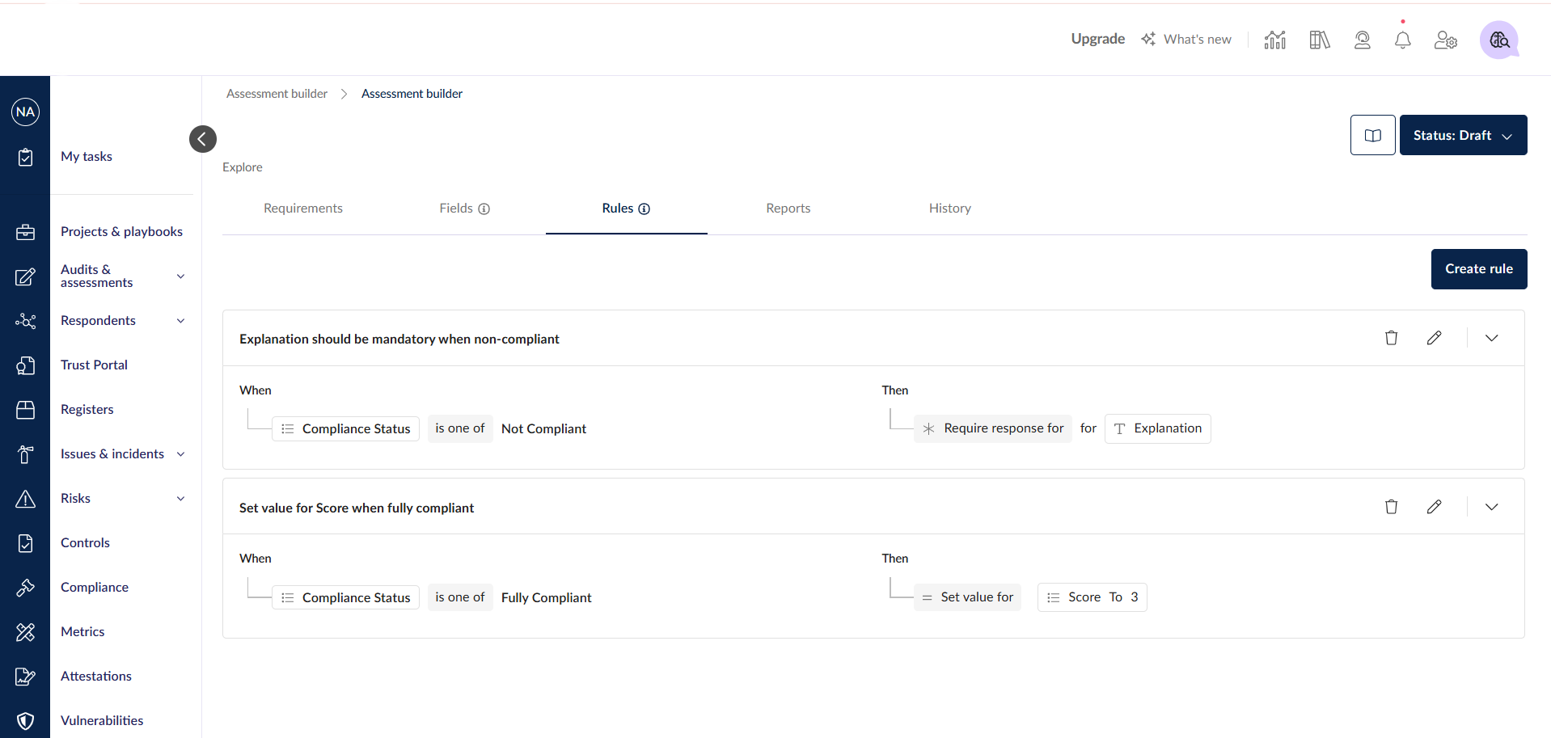Click the Explanation field chip

click(1157, 428)
